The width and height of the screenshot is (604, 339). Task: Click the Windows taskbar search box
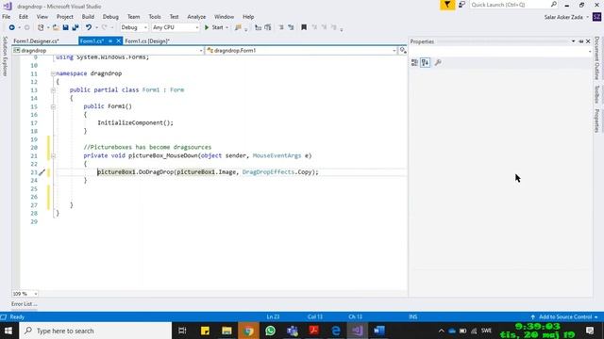95,331
